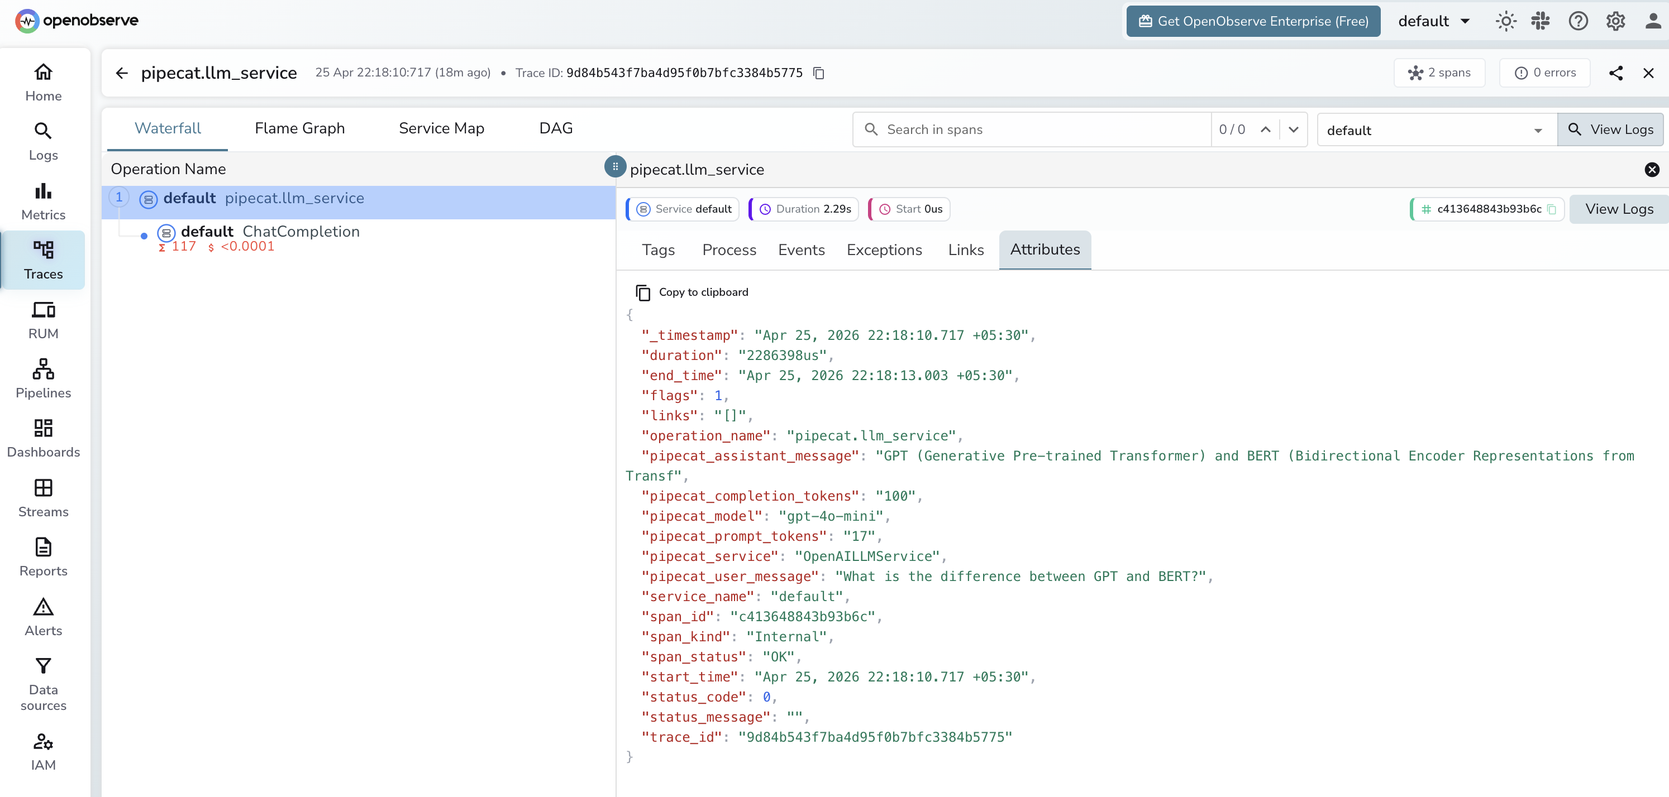Open the Slack community icon

(x=1541, y=21)
